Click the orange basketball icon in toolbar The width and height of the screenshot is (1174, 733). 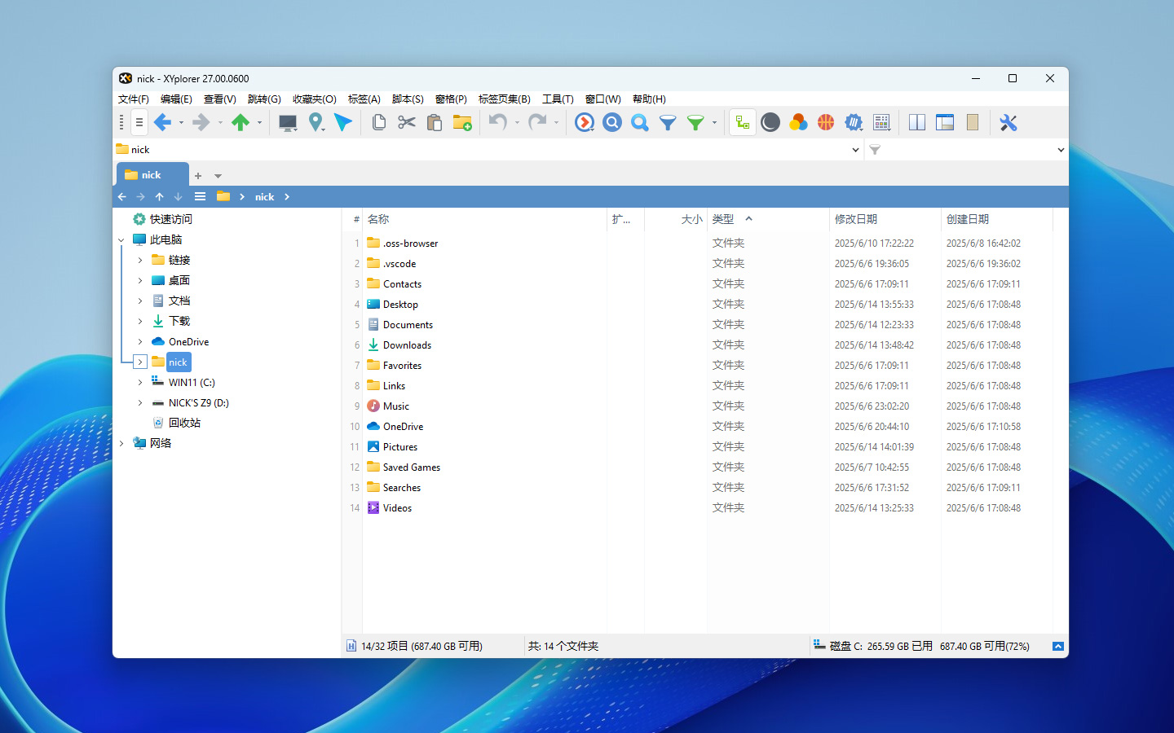coord(826,123)
